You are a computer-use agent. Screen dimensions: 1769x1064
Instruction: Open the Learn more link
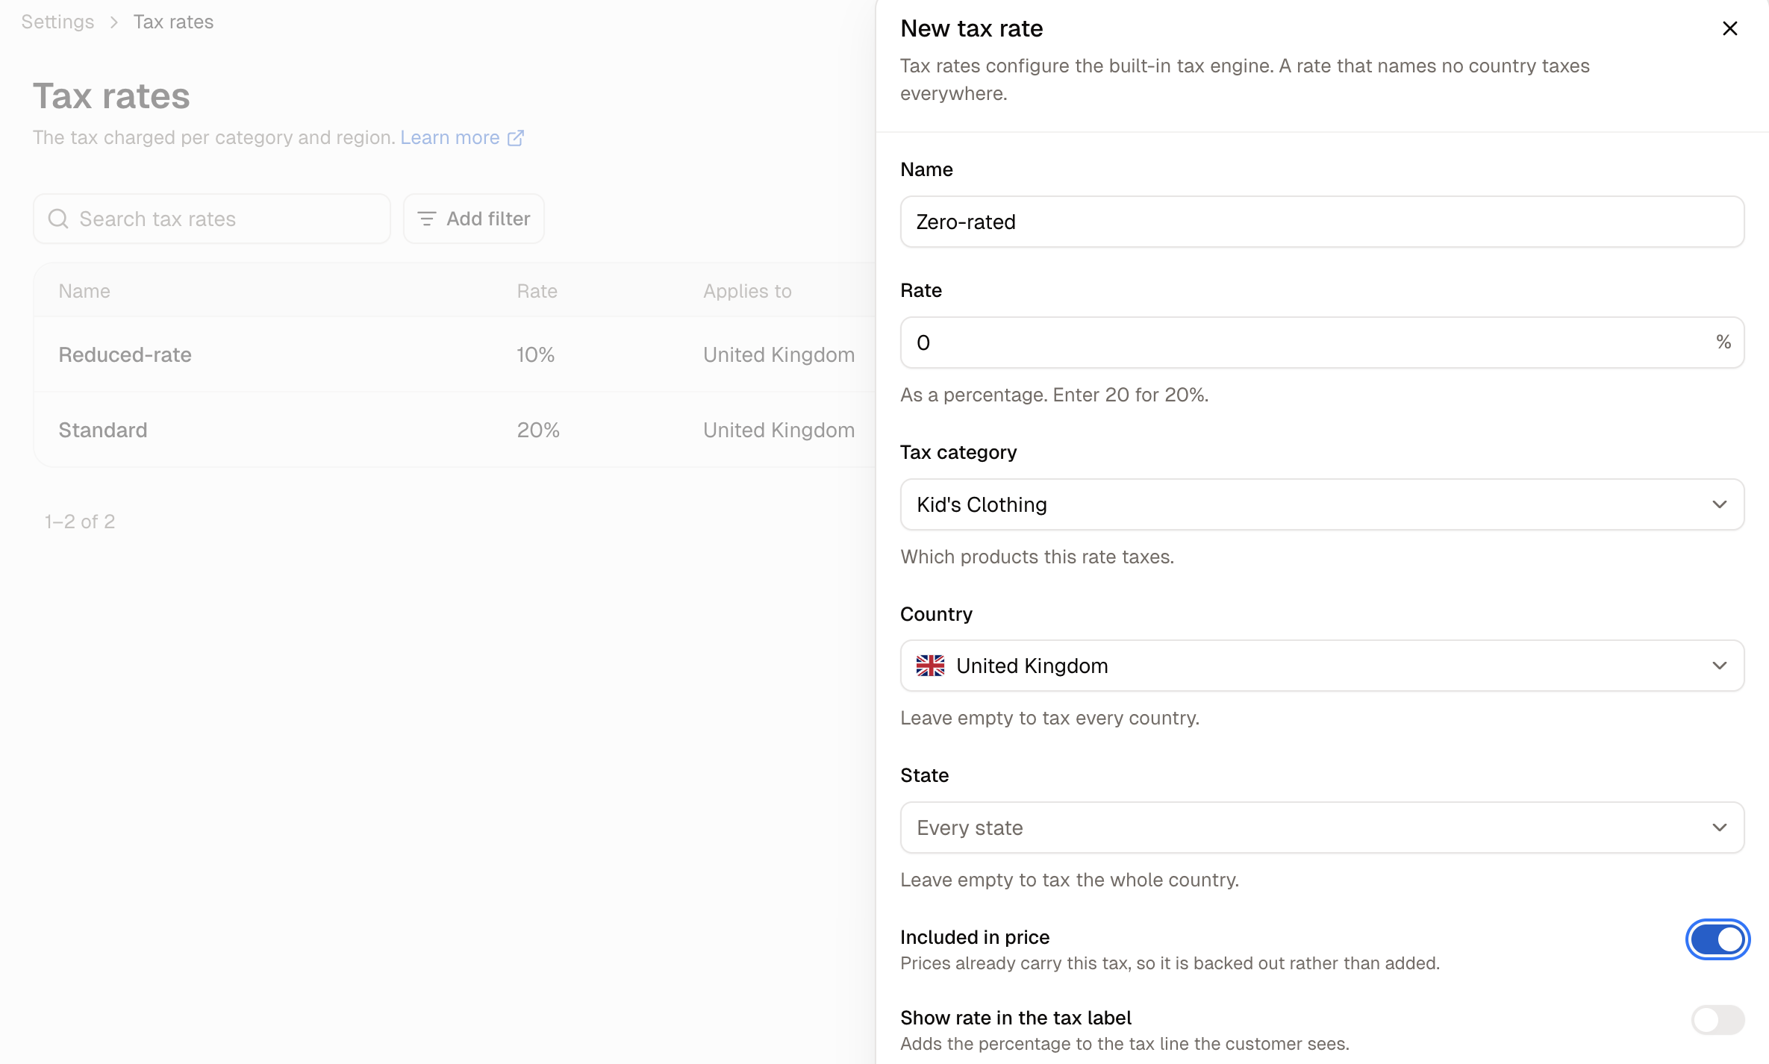pos(450,138)
